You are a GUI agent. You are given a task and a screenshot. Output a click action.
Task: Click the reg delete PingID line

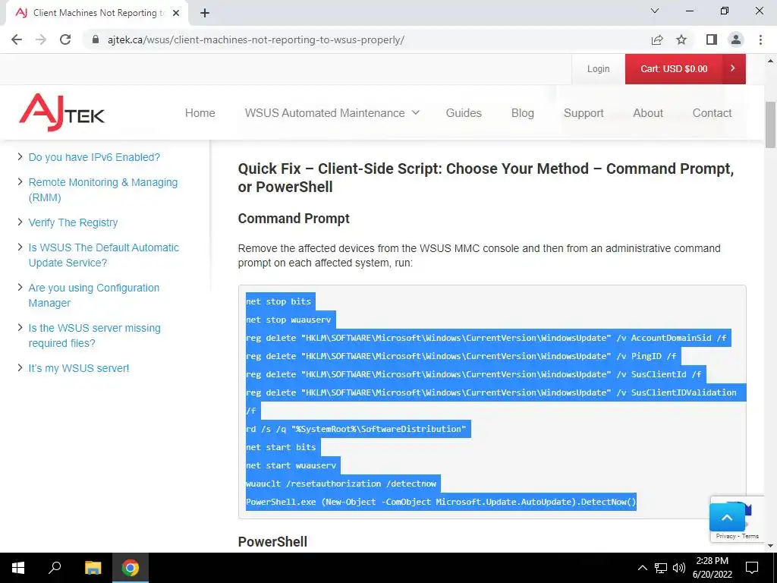(x=461, y=356)
